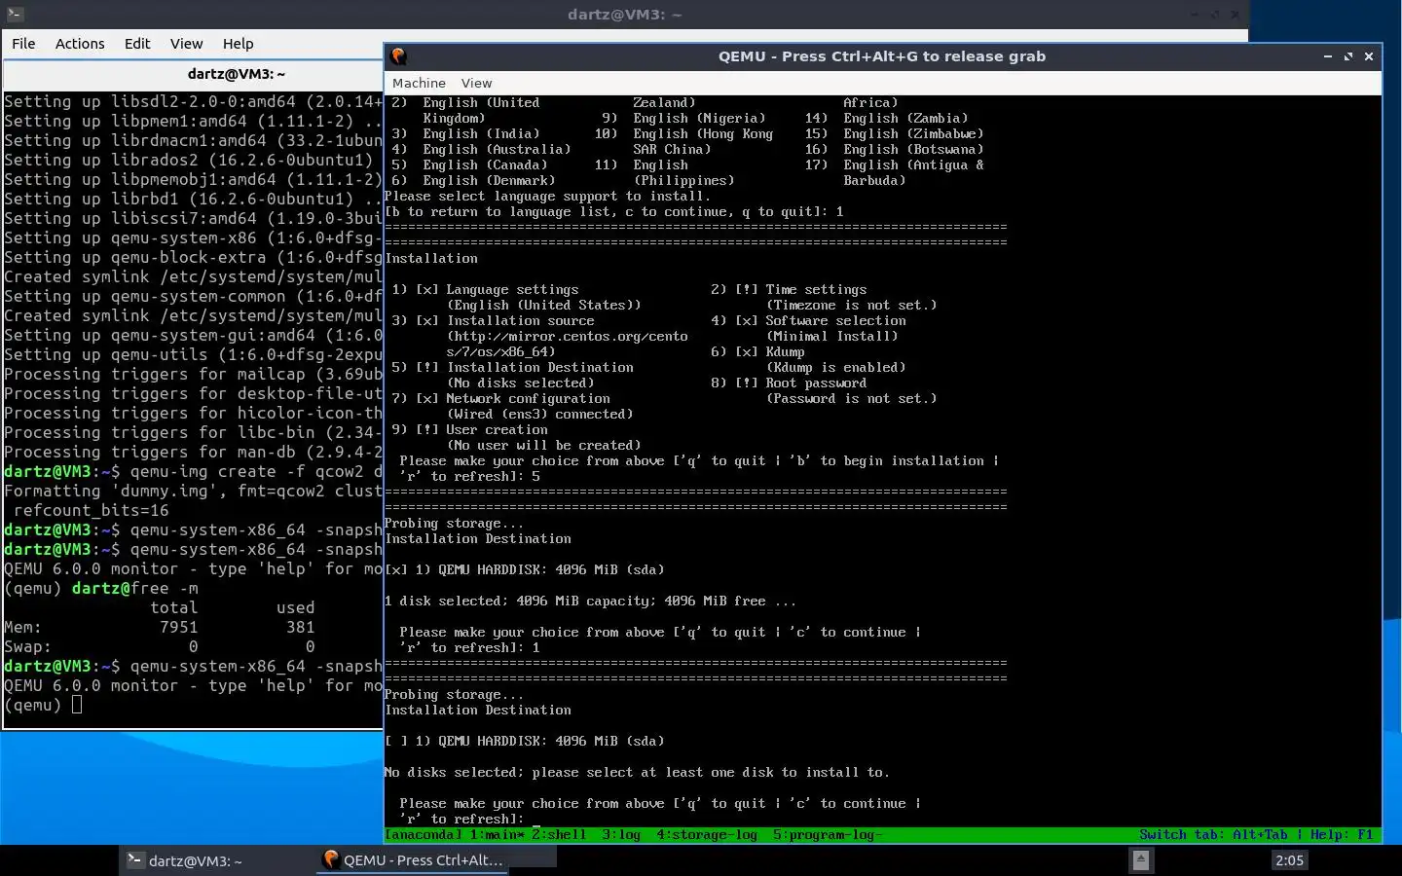Open the terminal's View menu

(x=186, y=44)
